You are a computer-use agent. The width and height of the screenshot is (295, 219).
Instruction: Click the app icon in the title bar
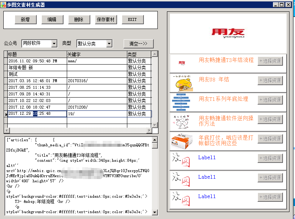coord(3,5)
